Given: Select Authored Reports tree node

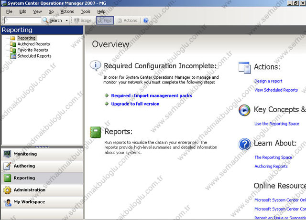Looking at the screenshot, I should [33, 44].
